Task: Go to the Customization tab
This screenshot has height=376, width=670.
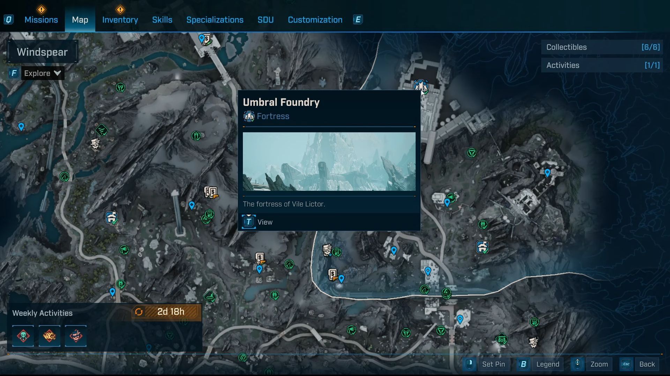Action: pos(315,20)
